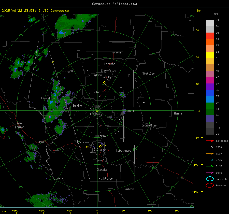The width and height of the screenshot is (229, 214).
Task: Click the radar center marker between Olds and Didsbury
Action: coord(97,111)
